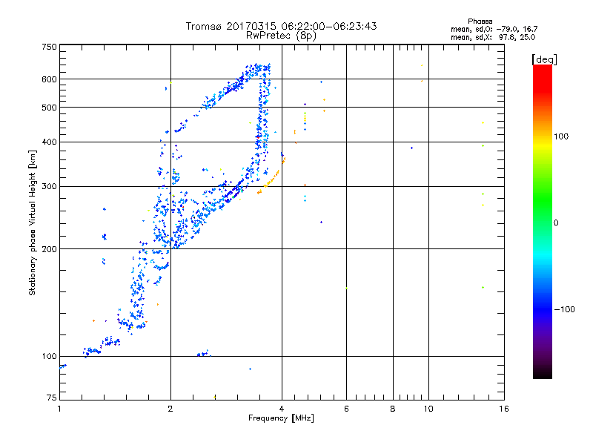This screenshot has width=593, height=445.
Task: Click the 'RwPretec (8p)' subtitle
Action: click(x=281, y=36)
